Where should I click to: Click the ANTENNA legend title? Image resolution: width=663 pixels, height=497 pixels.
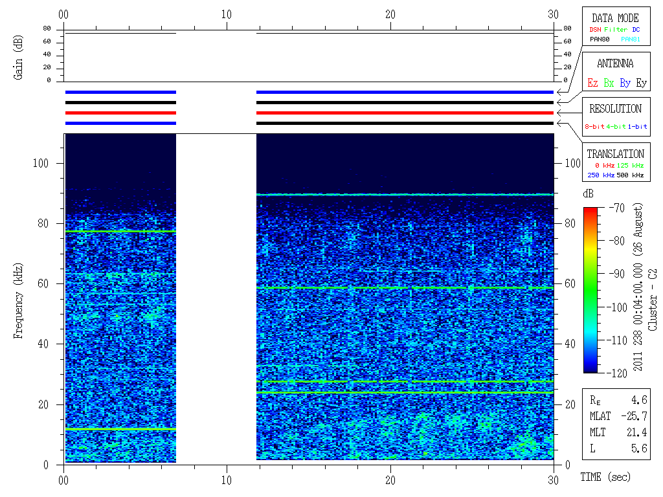615,63
